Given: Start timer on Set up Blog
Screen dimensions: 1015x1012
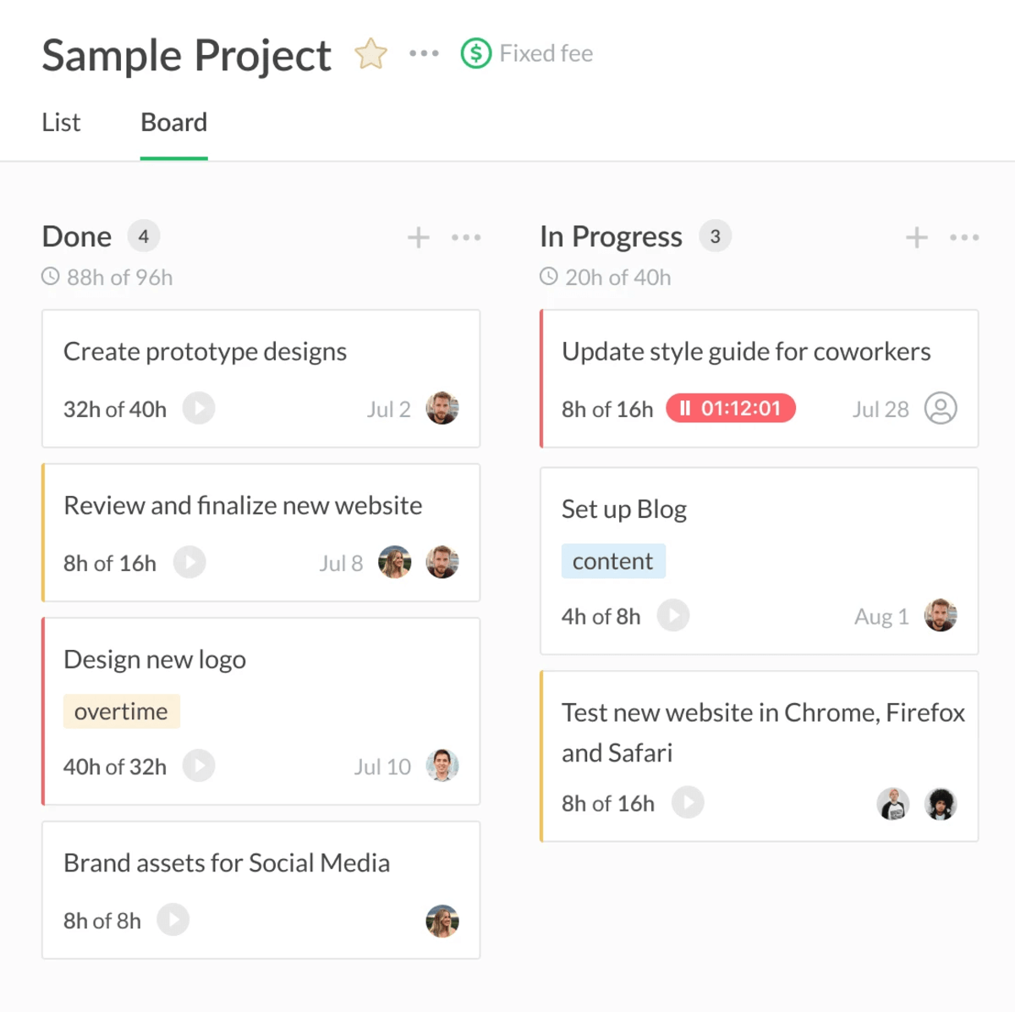Looking at the screenshot, I should click(x=673, y=616).
